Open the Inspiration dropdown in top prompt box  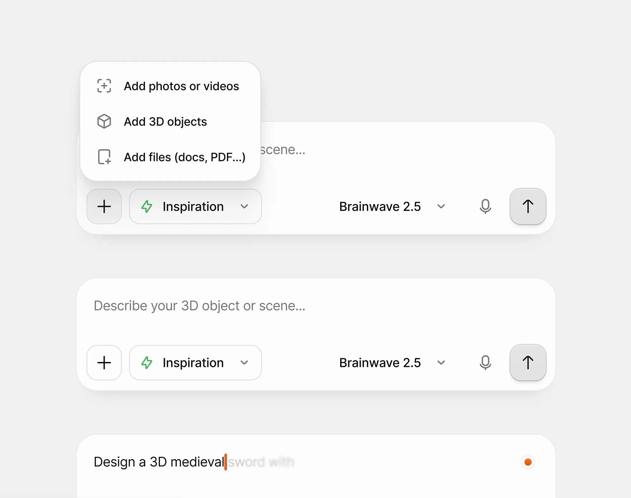pos(195,207)
